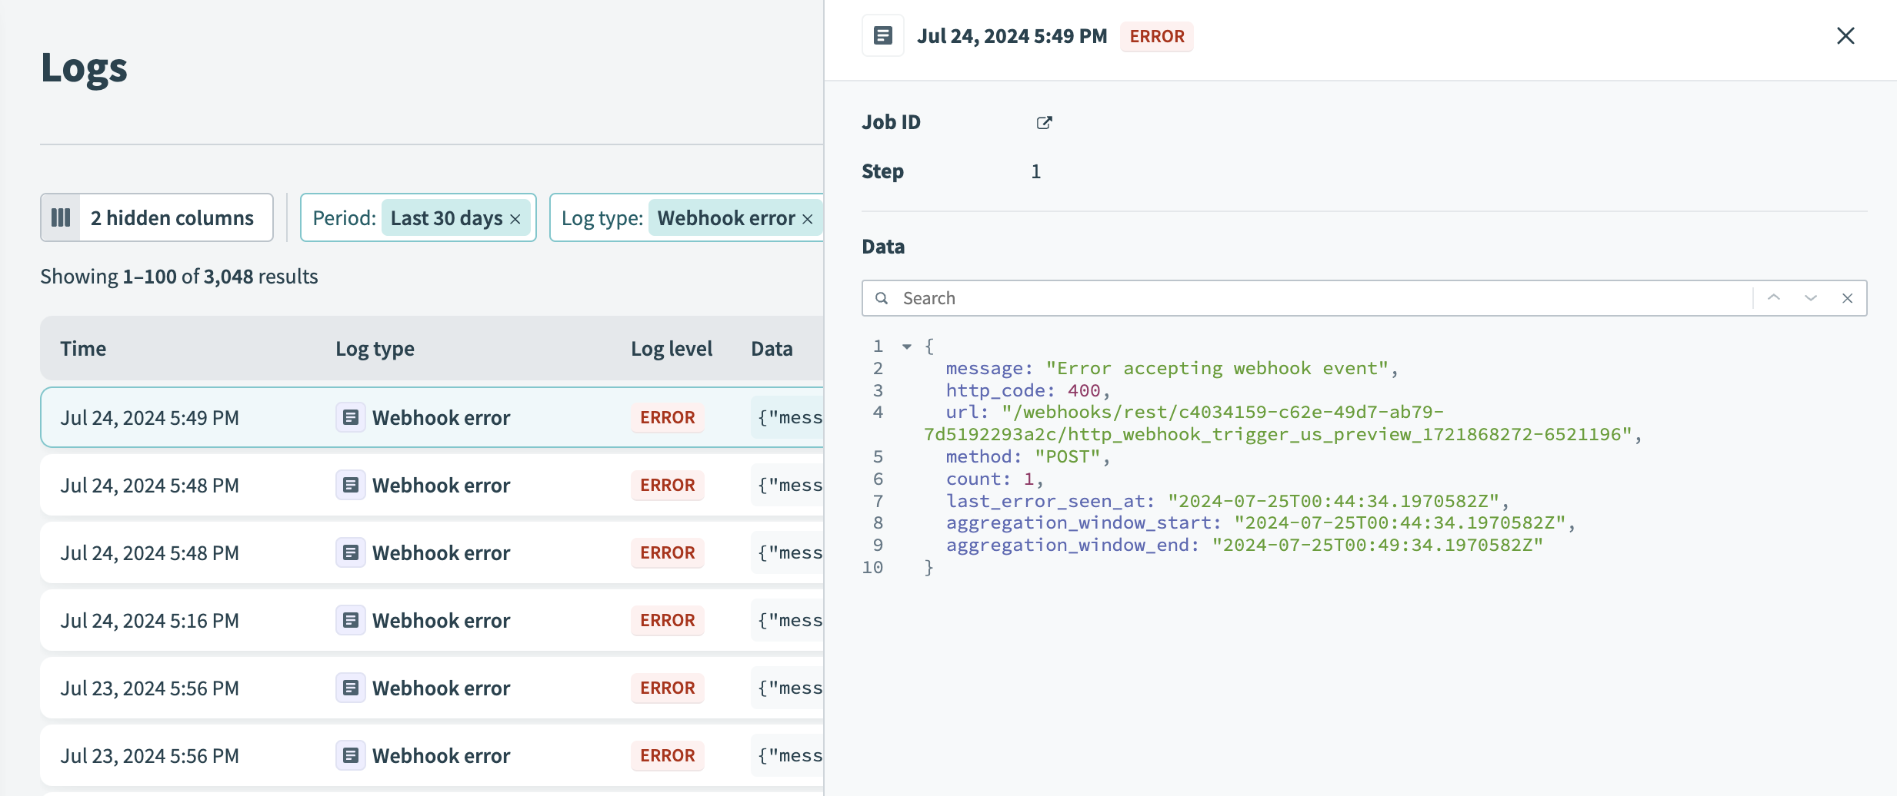Click the previous-match up chevron in the search bar
Image resolution: width=1897 pixels, height=796 pixels.
(1774, 298)
